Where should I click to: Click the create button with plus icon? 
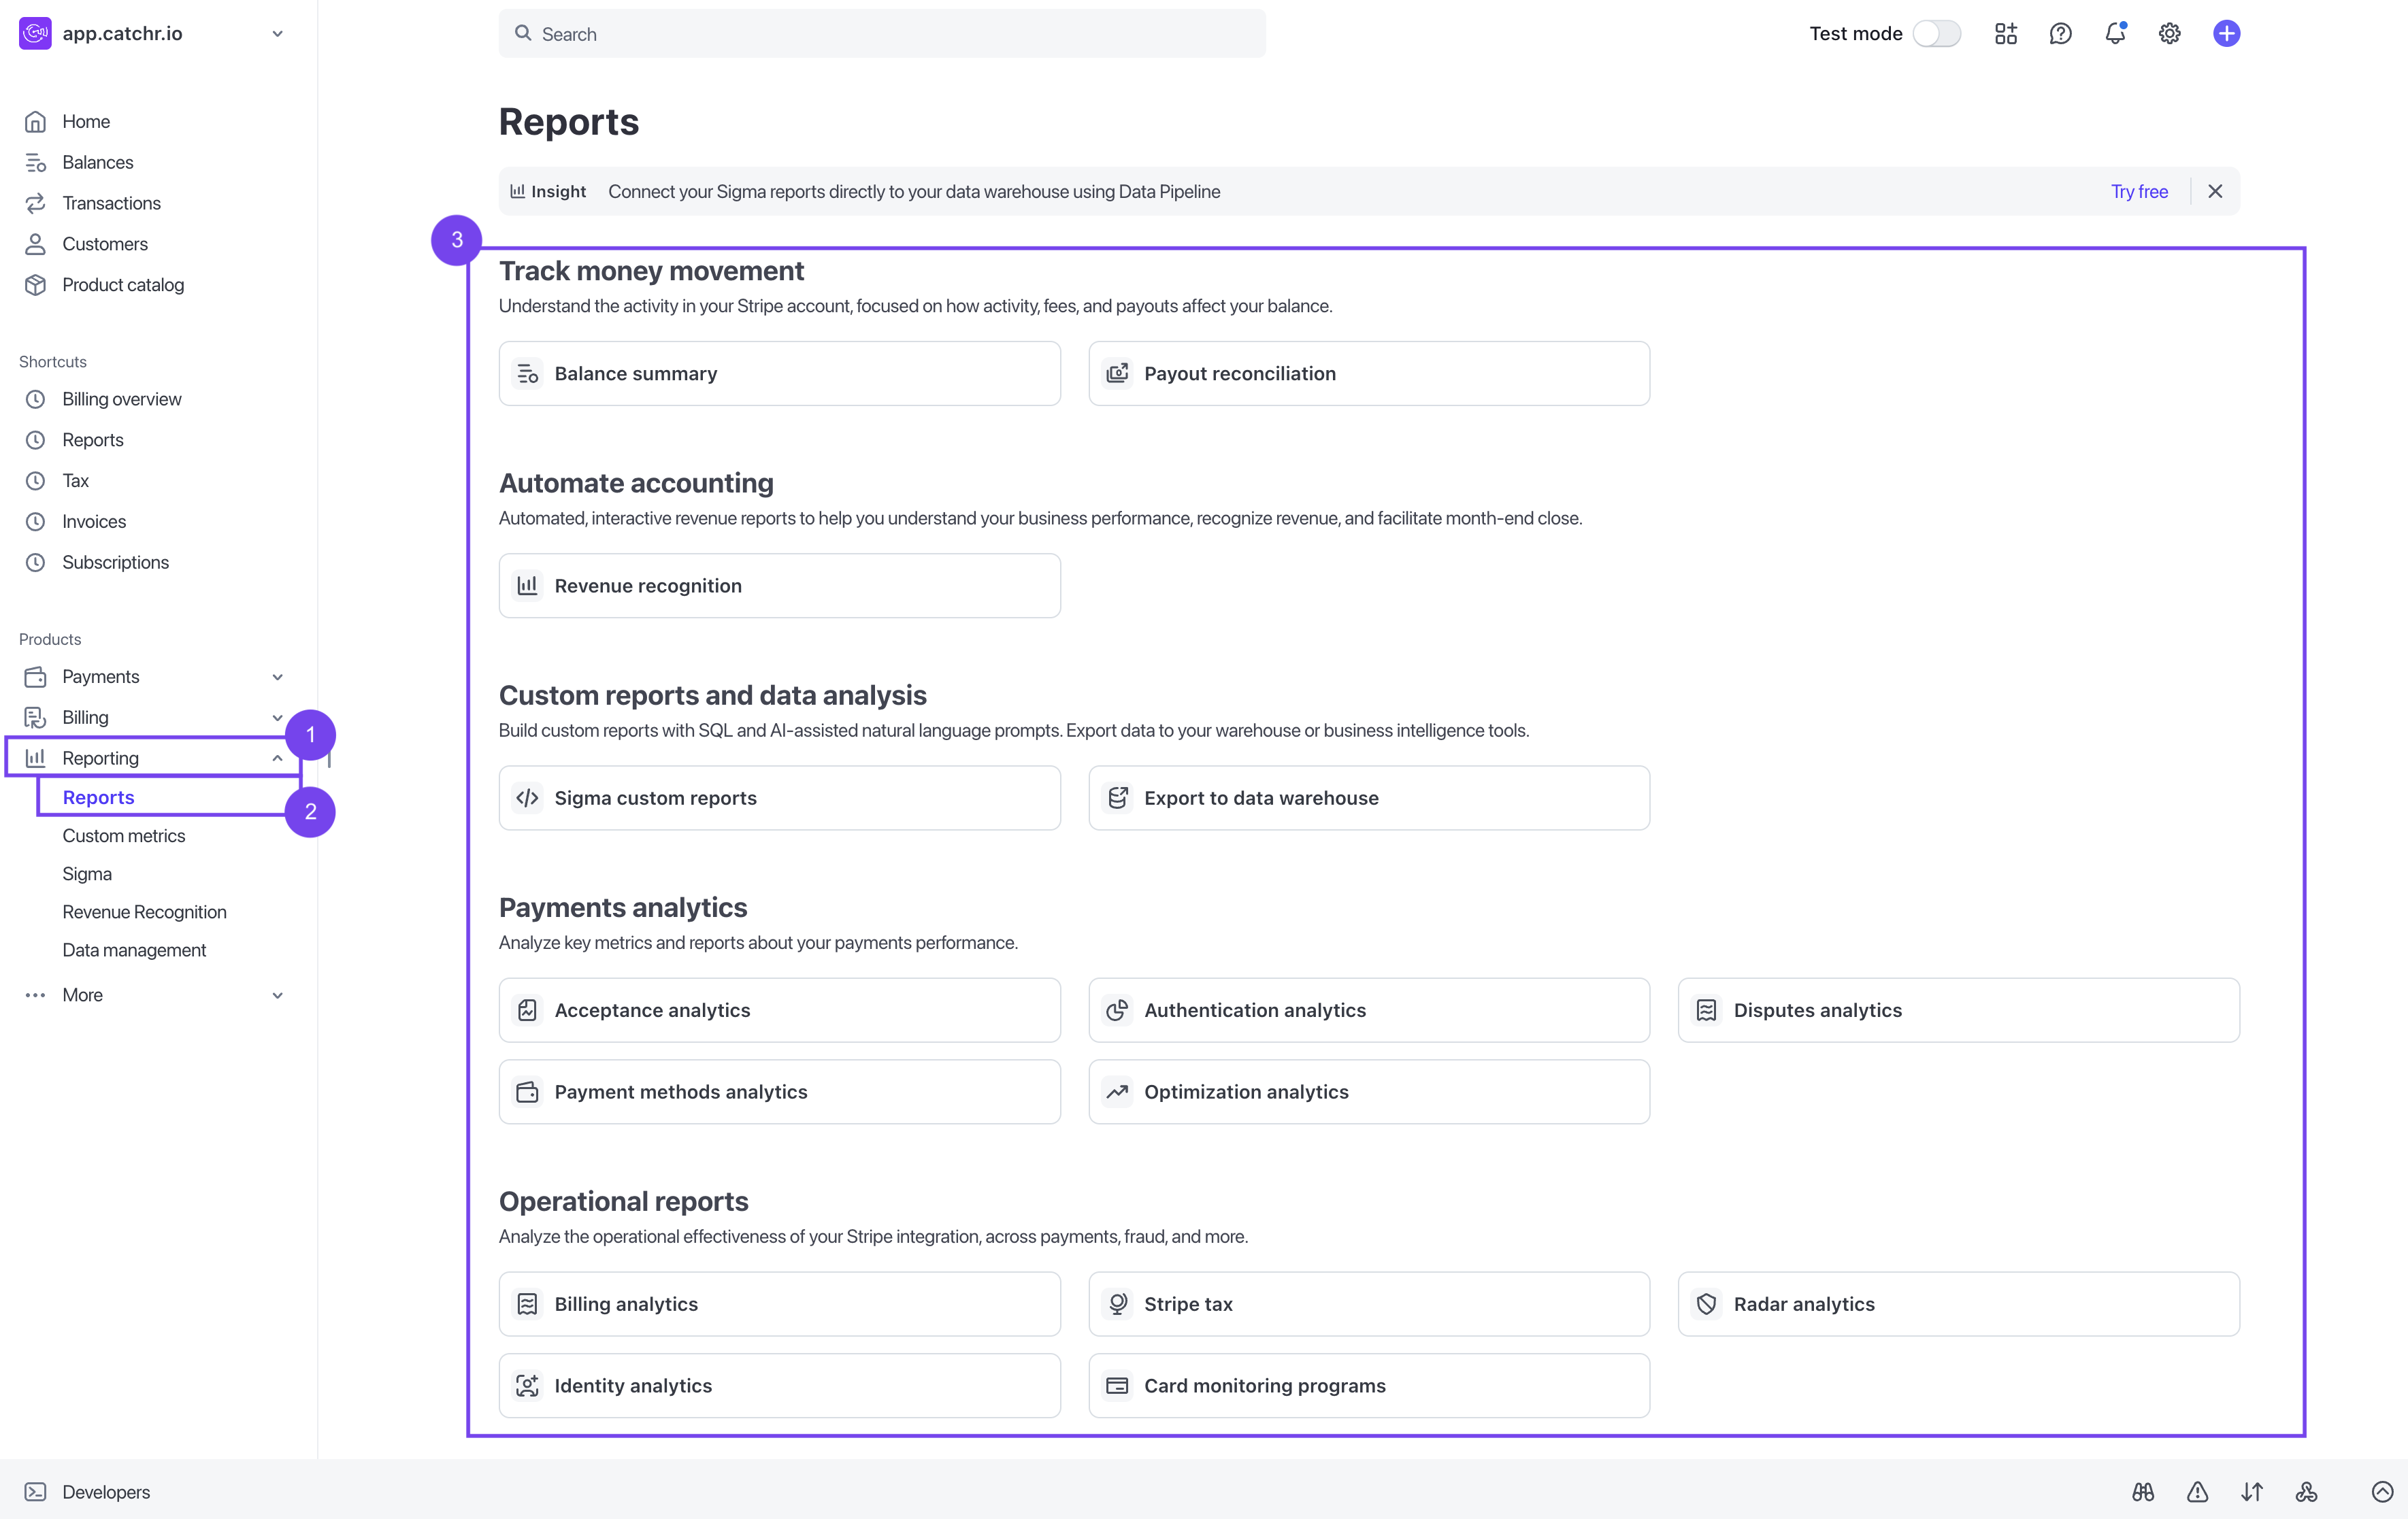(x=2225, y=33)
